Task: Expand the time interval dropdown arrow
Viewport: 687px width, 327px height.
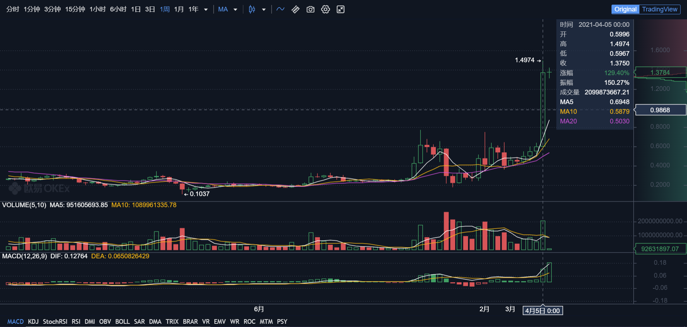Action: 206,10
